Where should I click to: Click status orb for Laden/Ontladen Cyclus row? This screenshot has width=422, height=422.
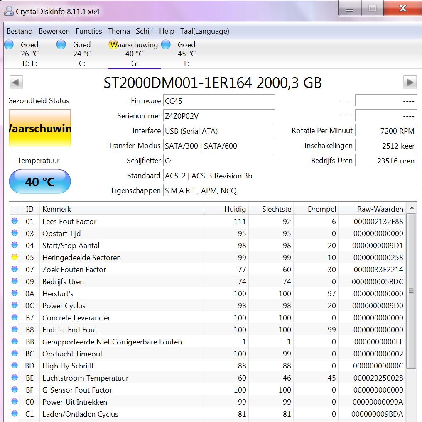pos(15,414)
